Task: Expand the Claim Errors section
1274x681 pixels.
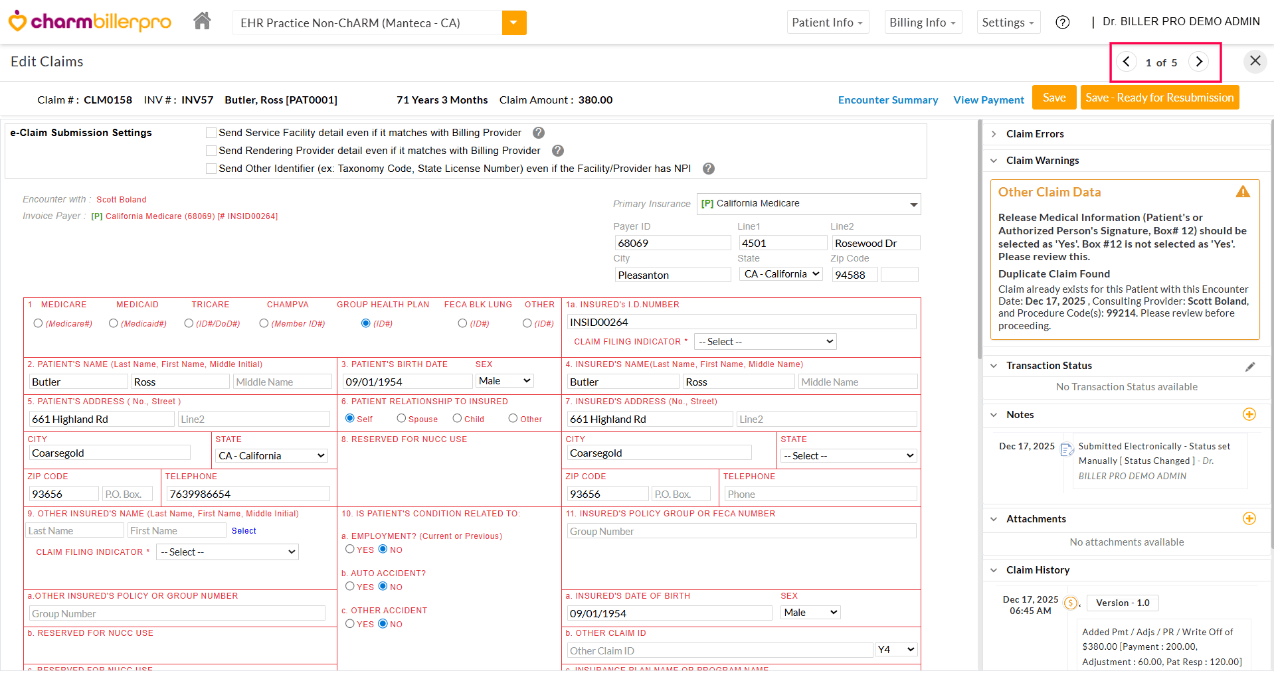Action: click(994, 134)
